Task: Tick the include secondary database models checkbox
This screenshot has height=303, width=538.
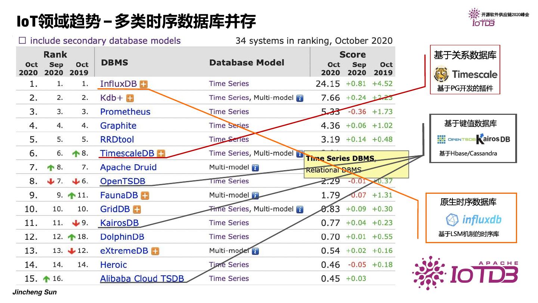Action: (22, 41)
